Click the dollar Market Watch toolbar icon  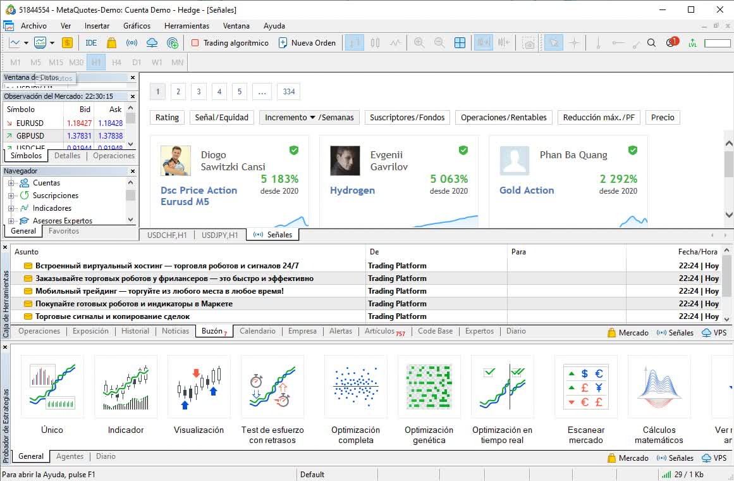(x=68, y=42)
